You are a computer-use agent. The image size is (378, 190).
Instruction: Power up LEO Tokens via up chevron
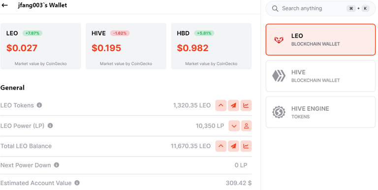point(221,105)
